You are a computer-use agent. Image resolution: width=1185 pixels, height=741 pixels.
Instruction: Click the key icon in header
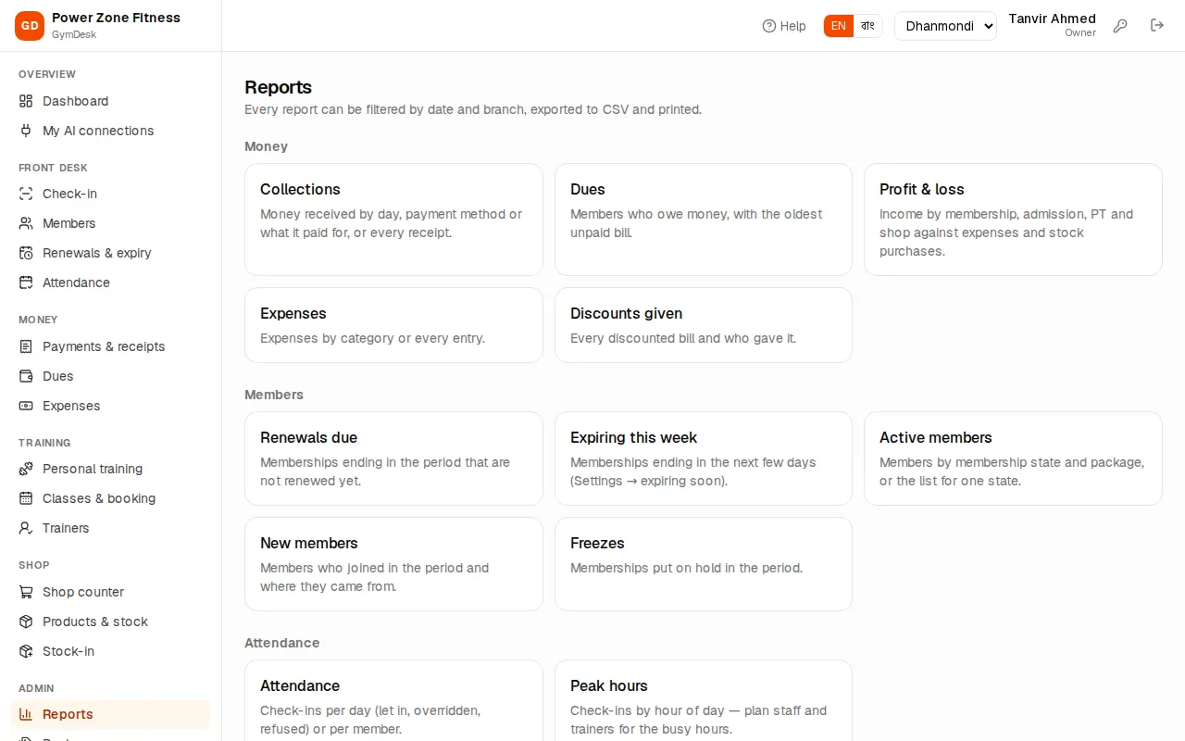pos(1120,26)
